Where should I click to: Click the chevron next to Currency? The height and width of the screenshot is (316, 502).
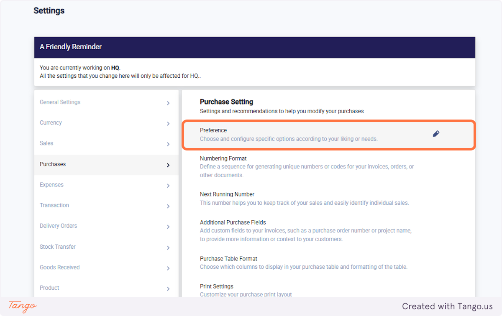pos(168,124)
